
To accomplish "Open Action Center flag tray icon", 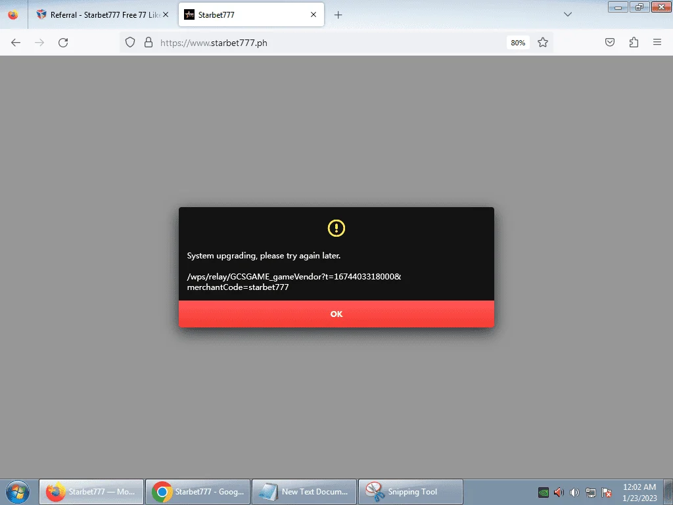I will tap(607, 493).
